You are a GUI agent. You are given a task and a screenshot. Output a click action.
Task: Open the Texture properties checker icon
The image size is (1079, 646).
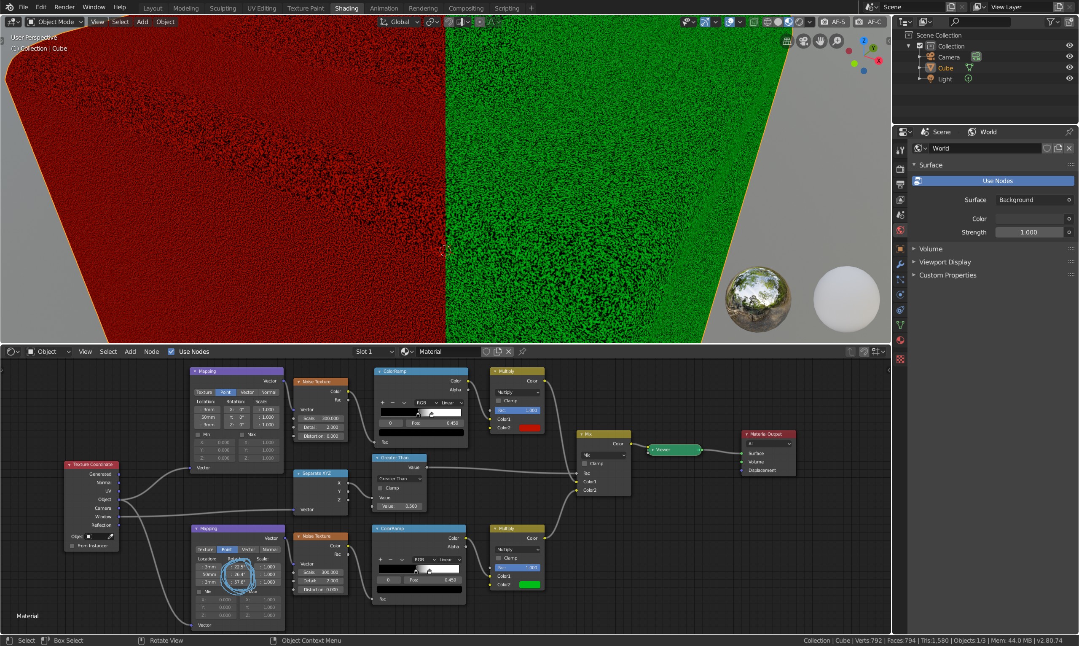tap(900, 359)
